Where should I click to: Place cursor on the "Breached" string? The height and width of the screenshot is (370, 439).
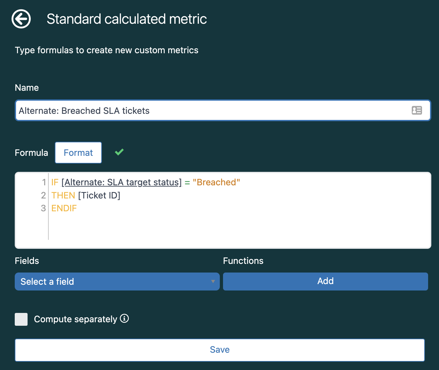pos(216,182)
